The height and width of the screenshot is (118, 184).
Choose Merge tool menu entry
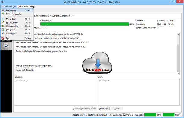(x=17, y=19)
